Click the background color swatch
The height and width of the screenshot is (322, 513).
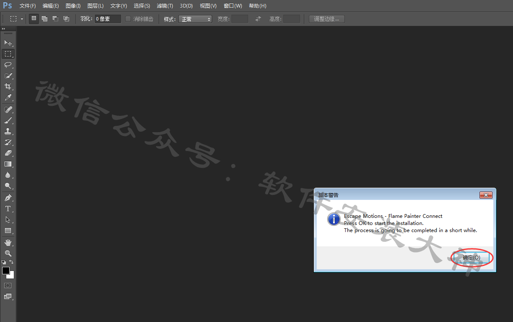click(12, 276)
